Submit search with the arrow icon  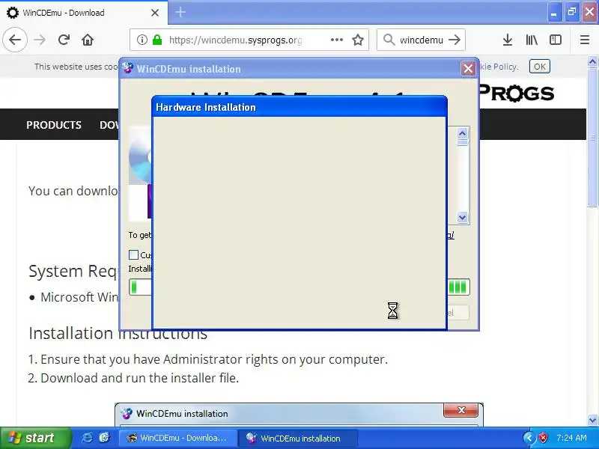coord(454,40)
